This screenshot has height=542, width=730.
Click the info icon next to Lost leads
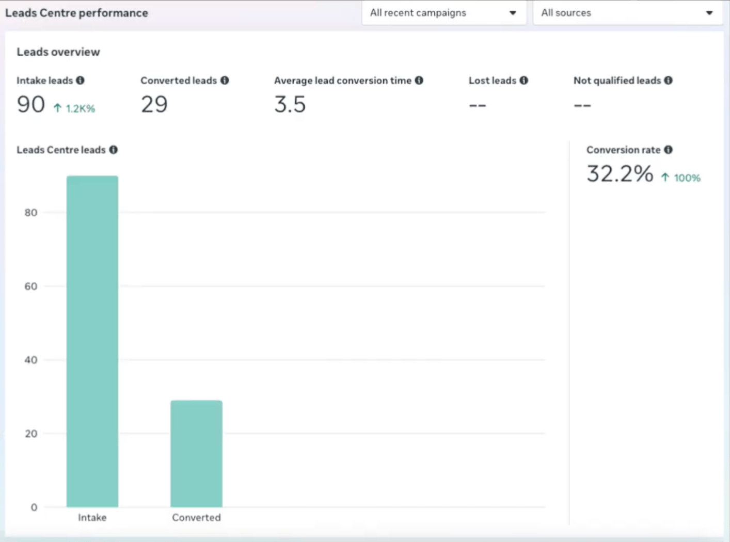tap(524, 81)
